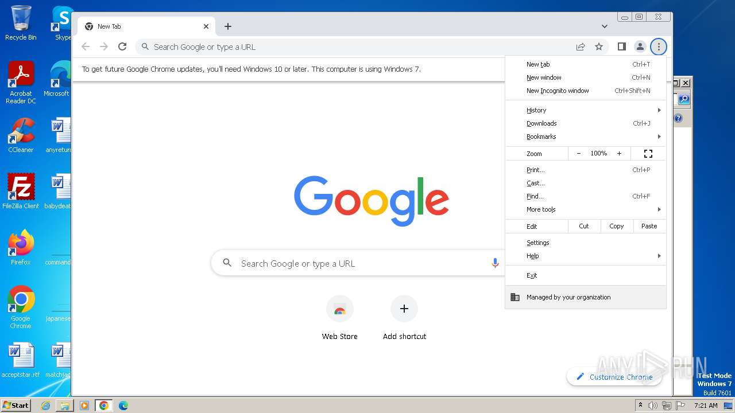Expand the Bookmarks submenu
Image resolution: width=735 pixels, height=413 pixels.
coord(586,137)
